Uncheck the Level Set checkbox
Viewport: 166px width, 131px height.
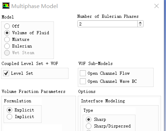click(6, 73)
